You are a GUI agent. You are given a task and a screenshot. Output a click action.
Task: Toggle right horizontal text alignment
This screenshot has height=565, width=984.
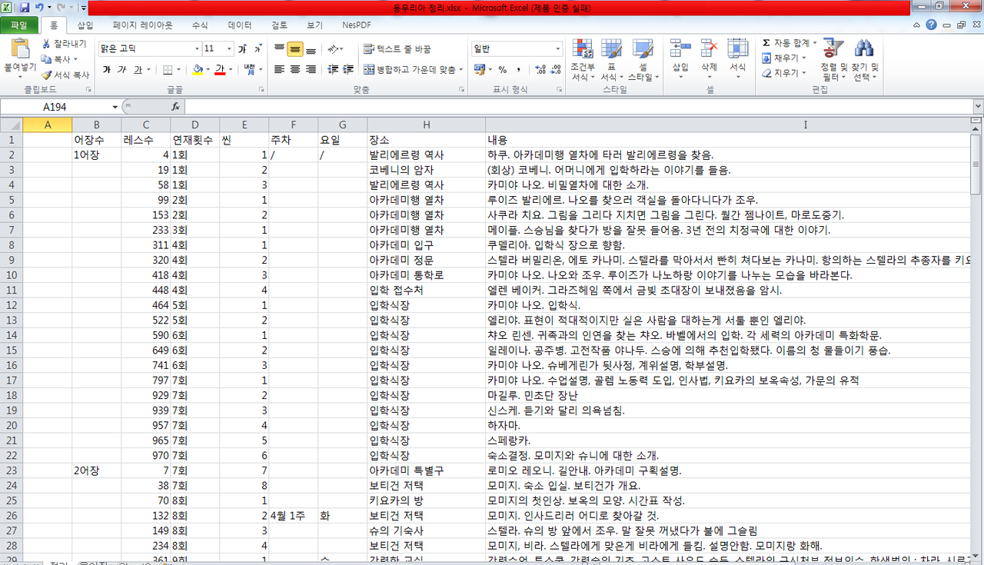311,69
